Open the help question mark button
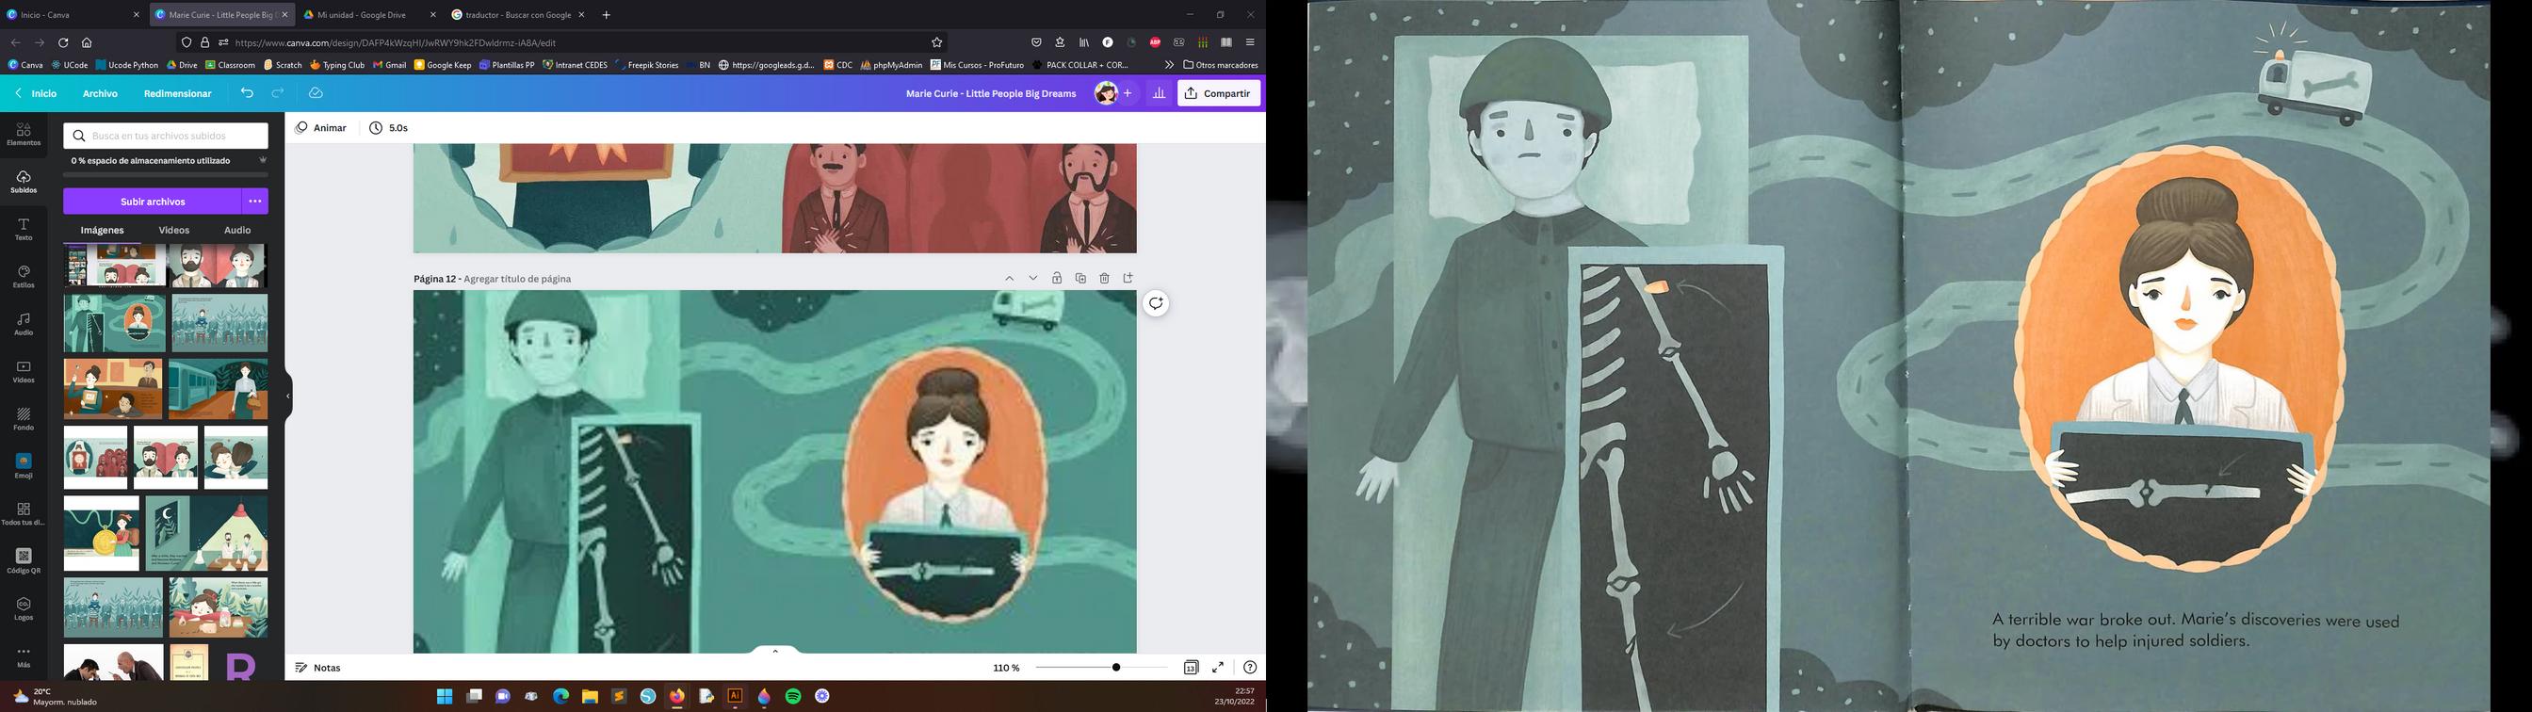This screenshot has width=2532, height=712. pos(1249,668)
